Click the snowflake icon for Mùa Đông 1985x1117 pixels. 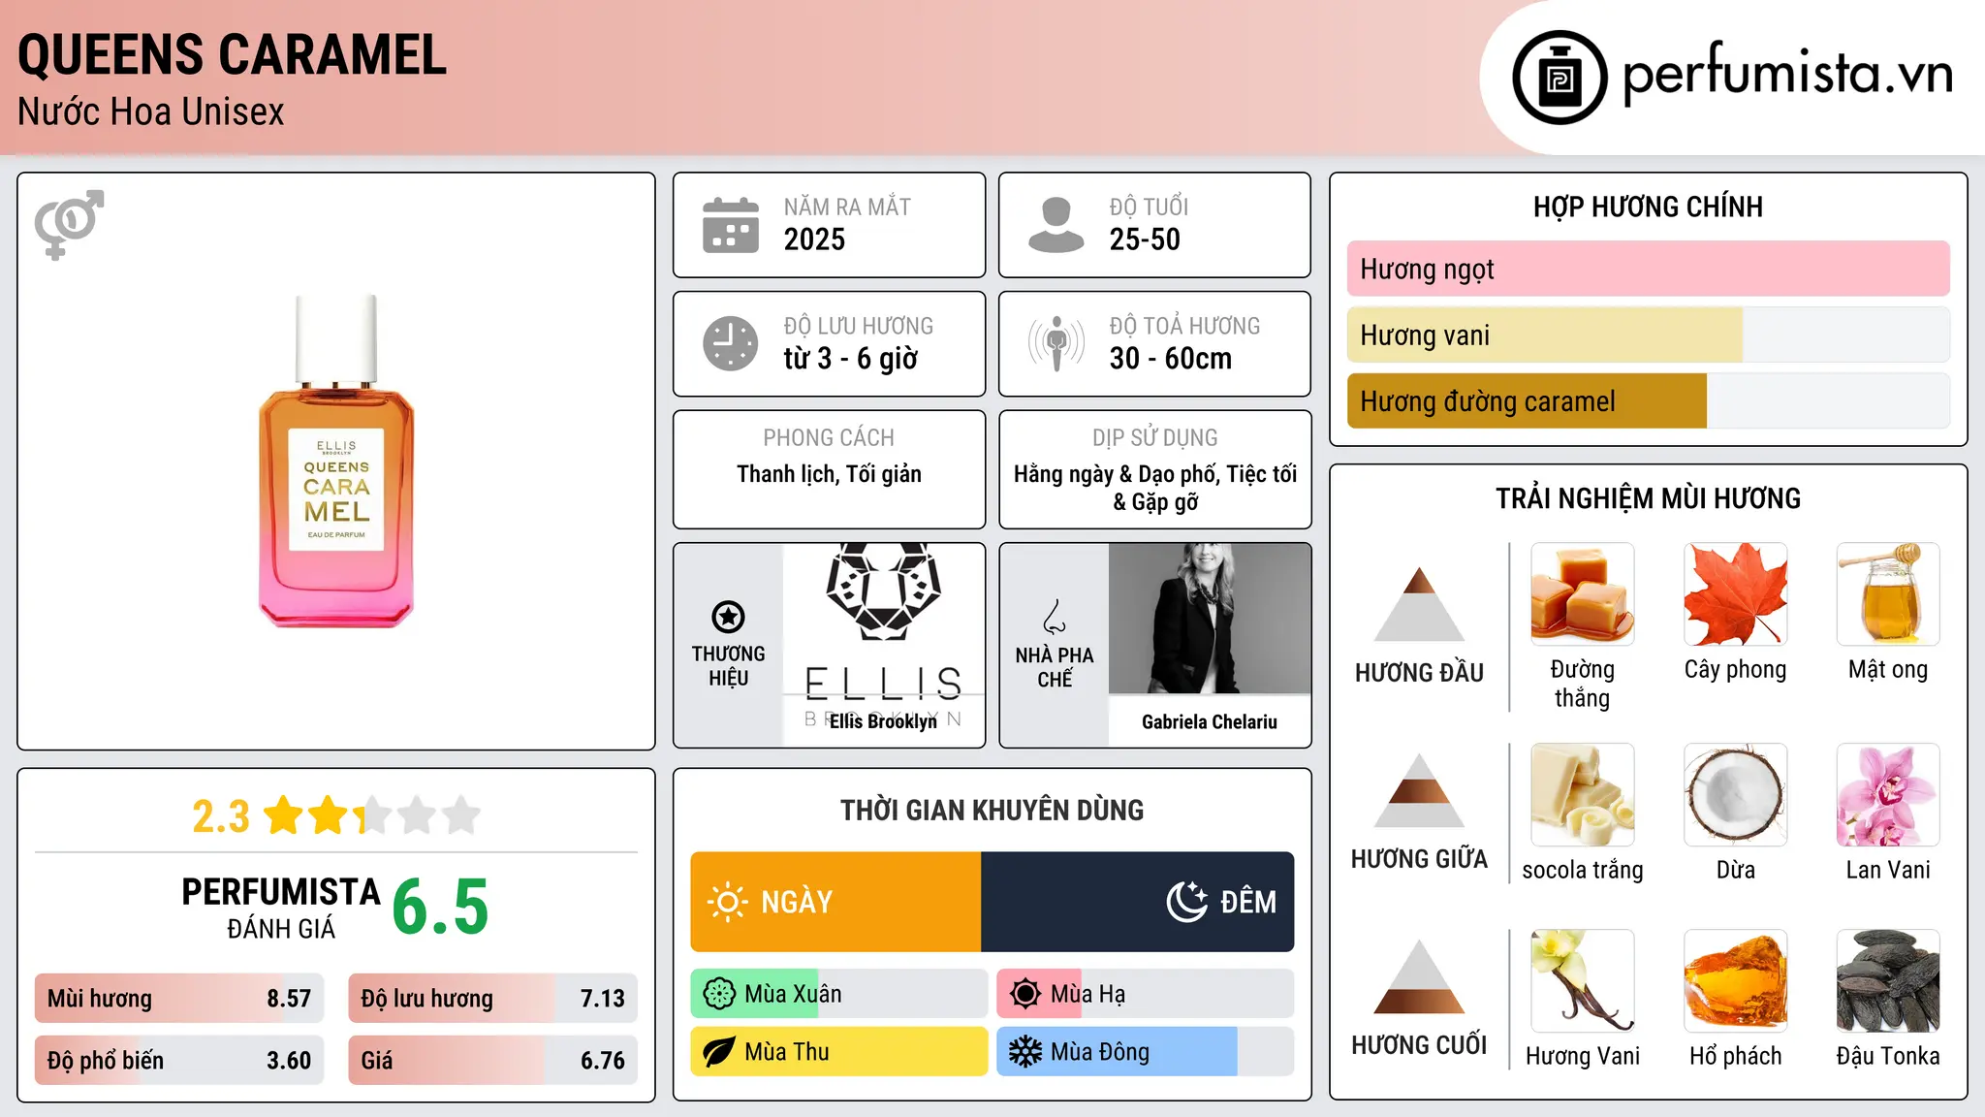pos(1025,1052)
